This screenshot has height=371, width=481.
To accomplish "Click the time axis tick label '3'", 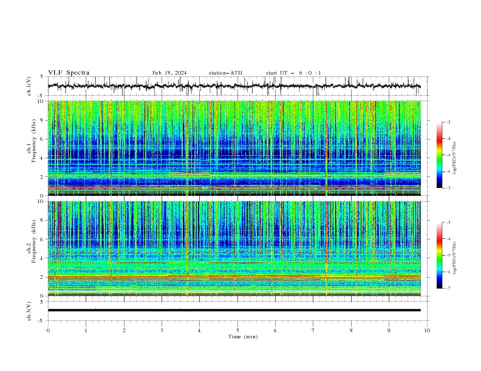I will [162, 330].
